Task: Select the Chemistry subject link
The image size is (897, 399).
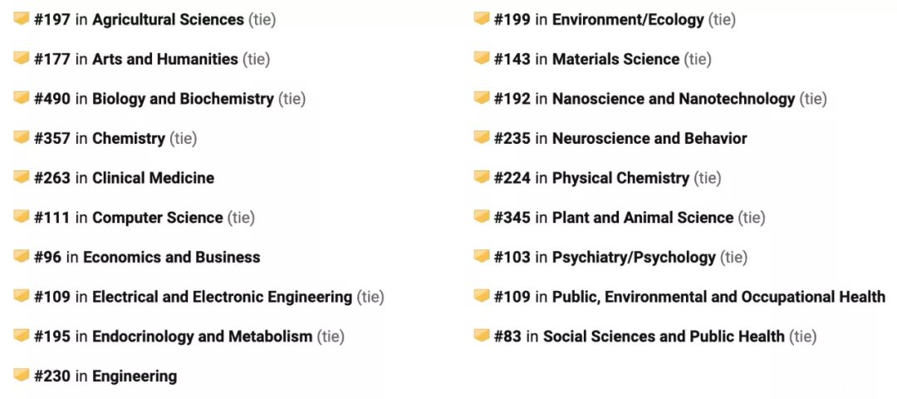Action: point(128,139)
